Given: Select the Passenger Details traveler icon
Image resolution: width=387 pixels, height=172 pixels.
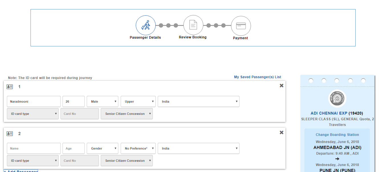Looking at the screenshot, I should [x=145, y=25].
